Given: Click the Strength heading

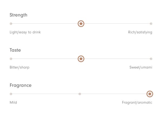Looking at the screenshot, I should [x=18, y=15].
